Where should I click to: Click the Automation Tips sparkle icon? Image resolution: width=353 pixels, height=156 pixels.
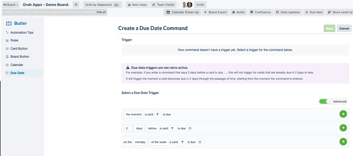tap(7, 32)
